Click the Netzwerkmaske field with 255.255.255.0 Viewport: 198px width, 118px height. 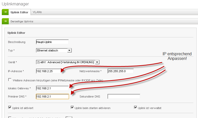(121, 71)
